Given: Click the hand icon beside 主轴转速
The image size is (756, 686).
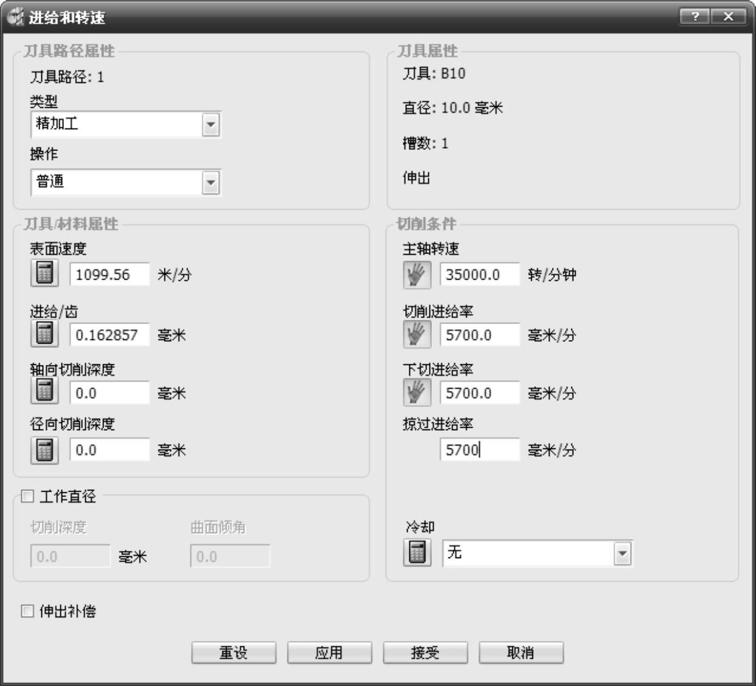Looking at the screenshot, I should 417,275.
